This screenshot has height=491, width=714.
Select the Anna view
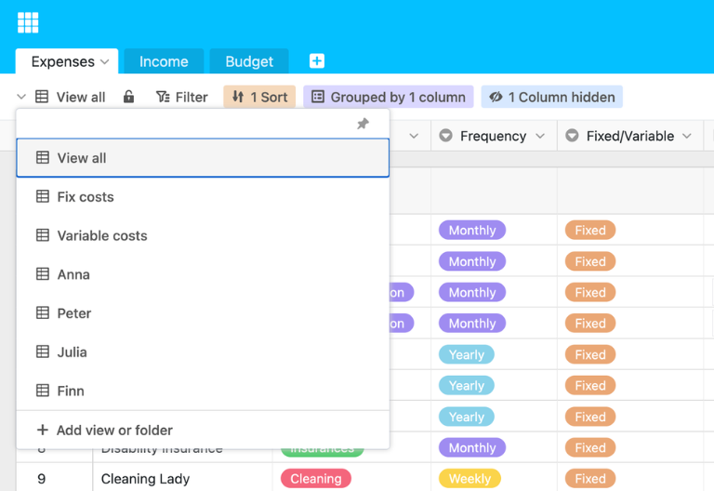[x=203, y=274]
